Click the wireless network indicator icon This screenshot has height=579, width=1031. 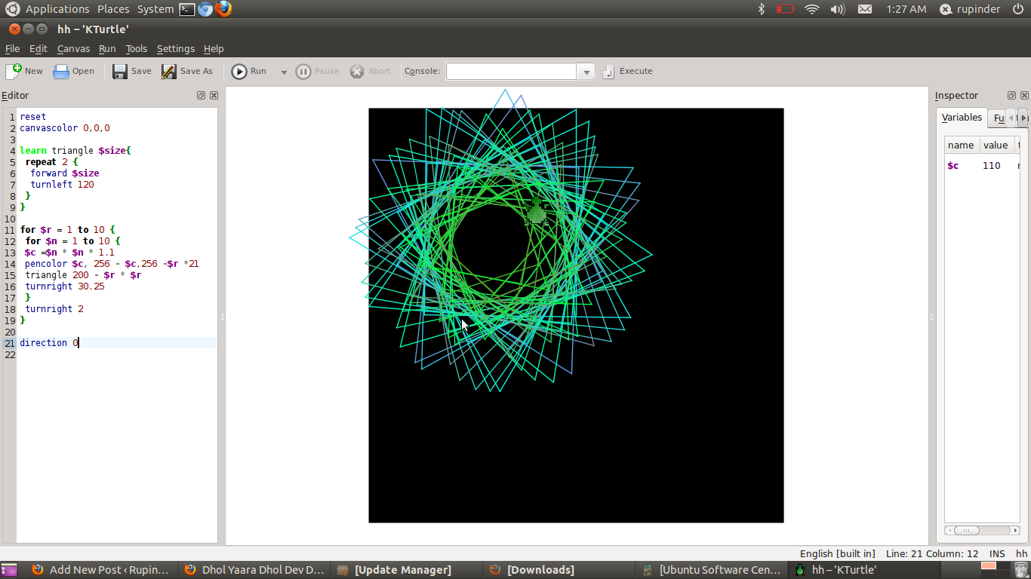[x=812, y=9]
